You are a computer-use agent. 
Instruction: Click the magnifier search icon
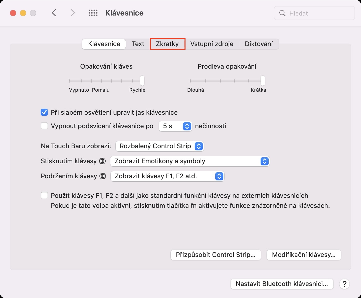tap(282, 13)
